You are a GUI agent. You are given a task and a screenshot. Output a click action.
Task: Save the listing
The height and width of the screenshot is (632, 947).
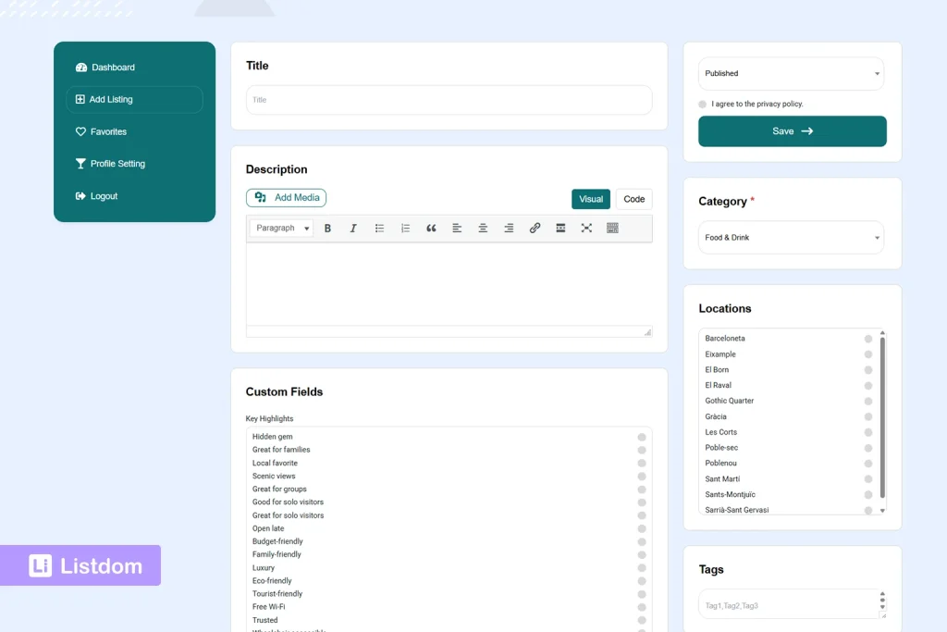click(792, 131)
